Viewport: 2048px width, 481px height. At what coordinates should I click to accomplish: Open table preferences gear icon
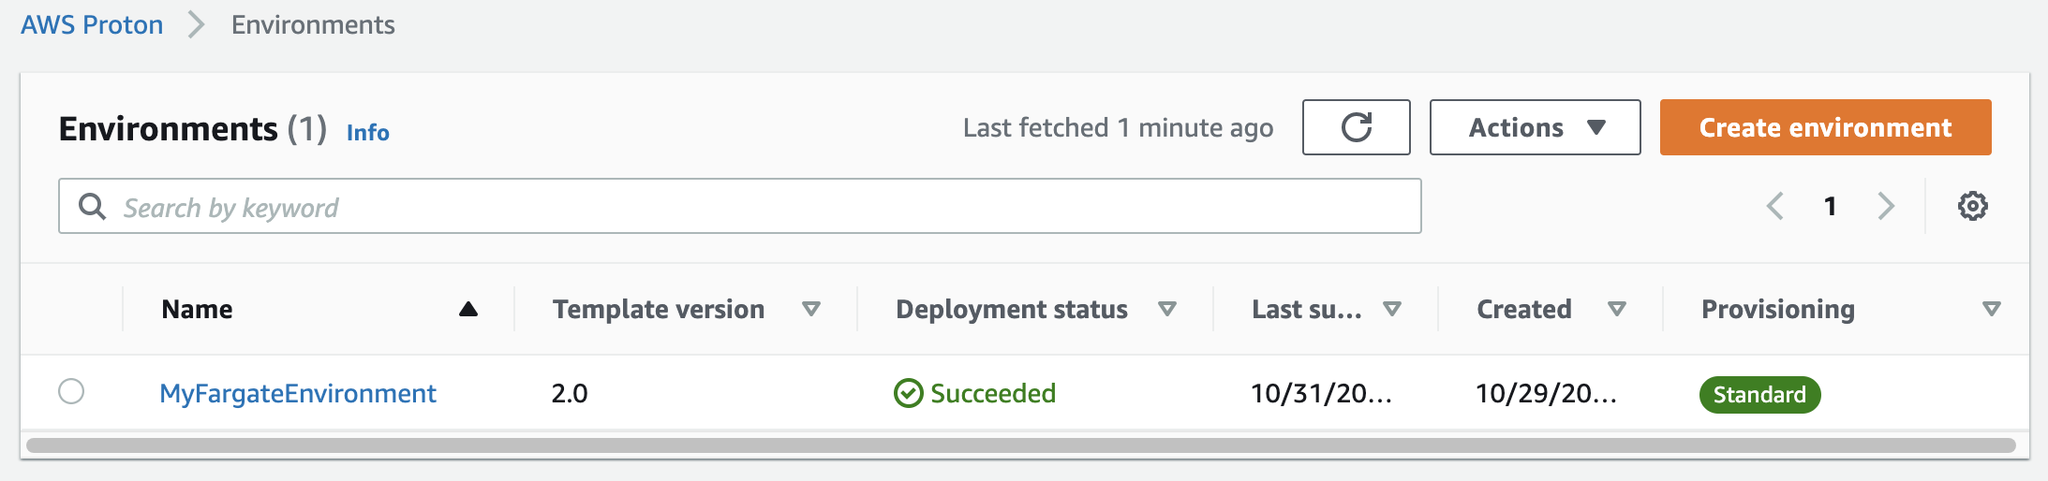(1972, 206)
